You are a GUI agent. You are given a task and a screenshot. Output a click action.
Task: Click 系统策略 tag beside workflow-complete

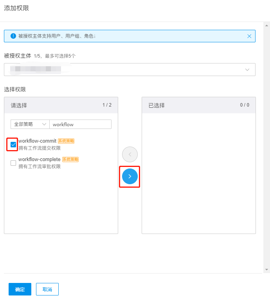tap(70, 159)
